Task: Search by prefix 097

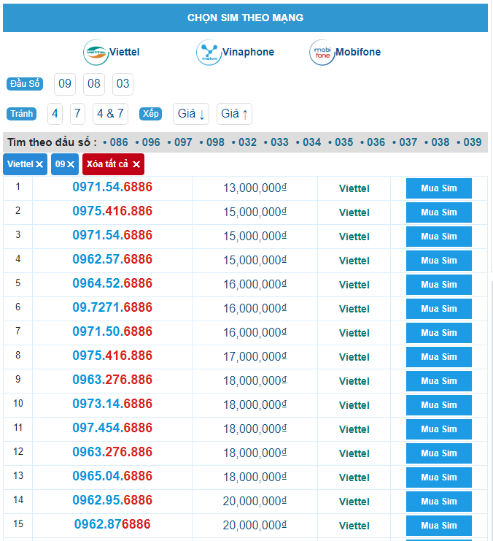Action: click(183, 142)
